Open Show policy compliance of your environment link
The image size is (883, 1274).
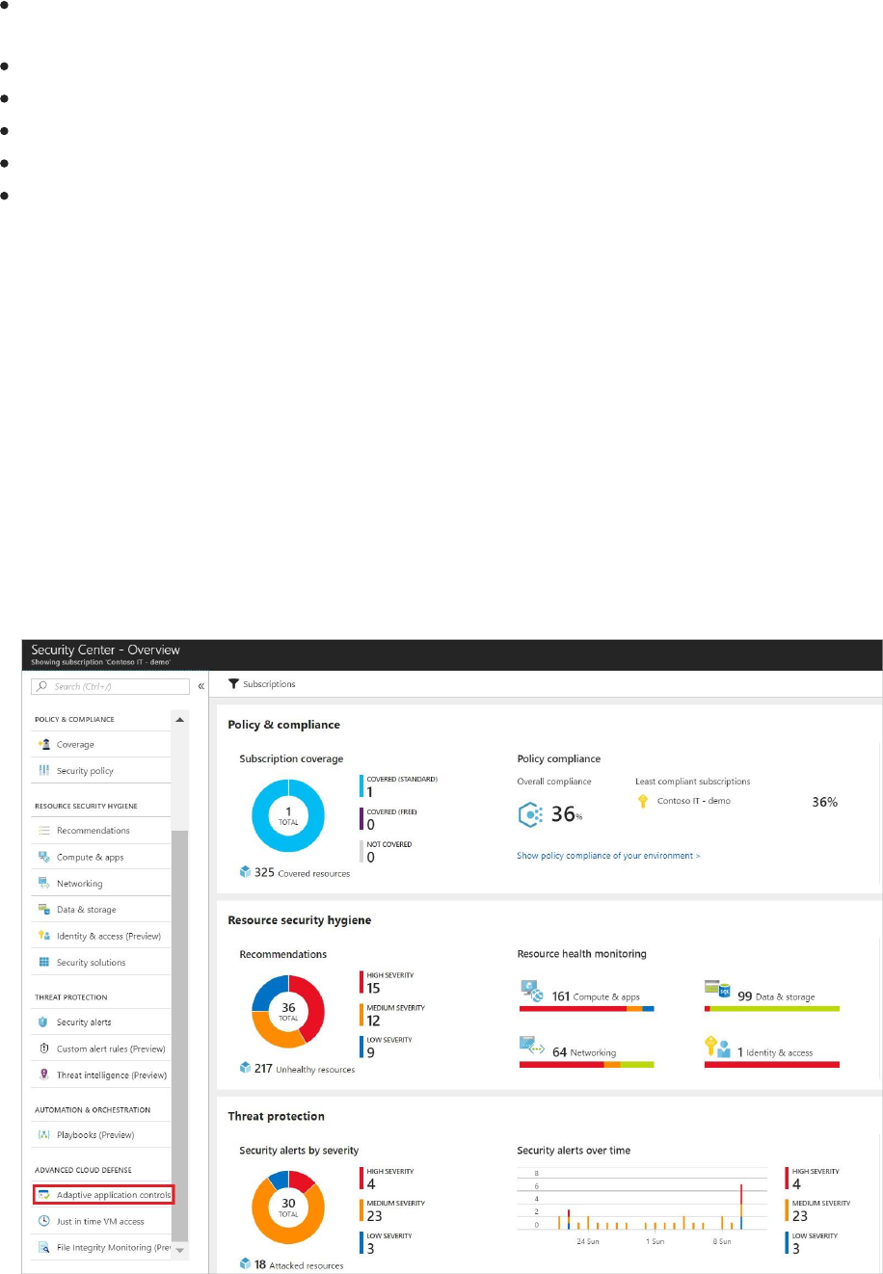tap(608, 855)
